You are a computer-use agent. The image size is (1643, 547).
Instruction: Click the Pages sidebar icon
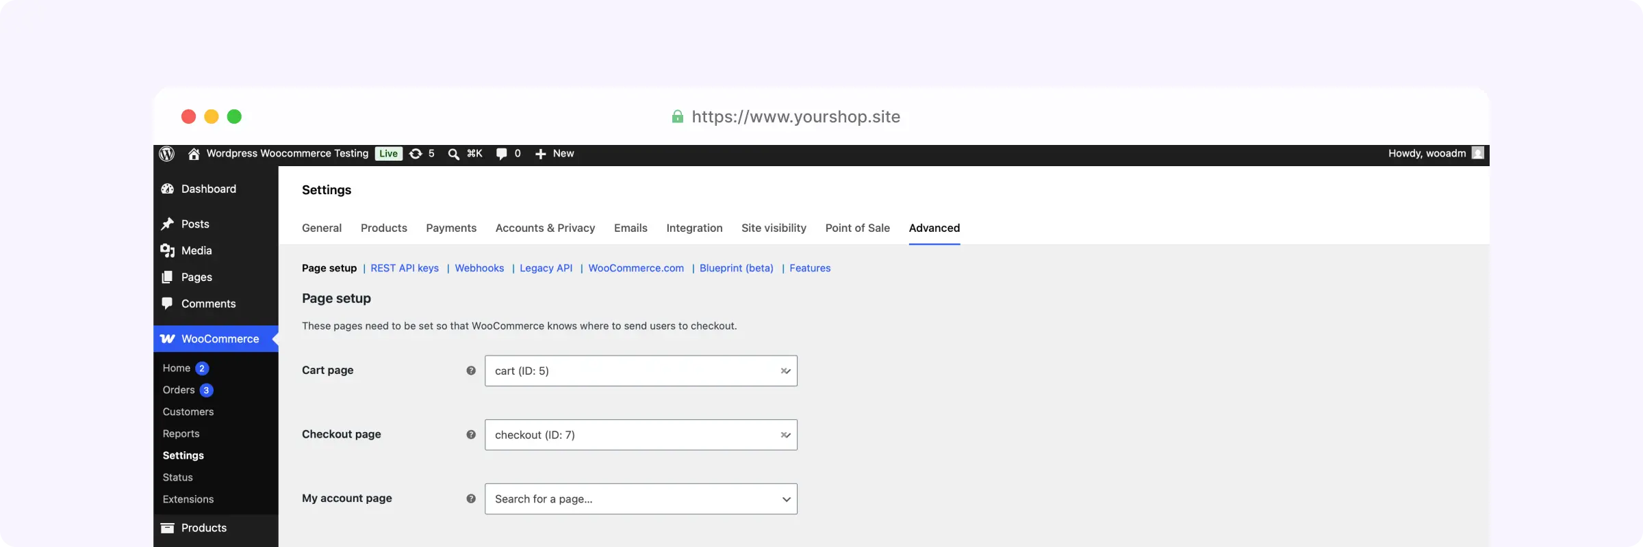click(x=167, y=277)
